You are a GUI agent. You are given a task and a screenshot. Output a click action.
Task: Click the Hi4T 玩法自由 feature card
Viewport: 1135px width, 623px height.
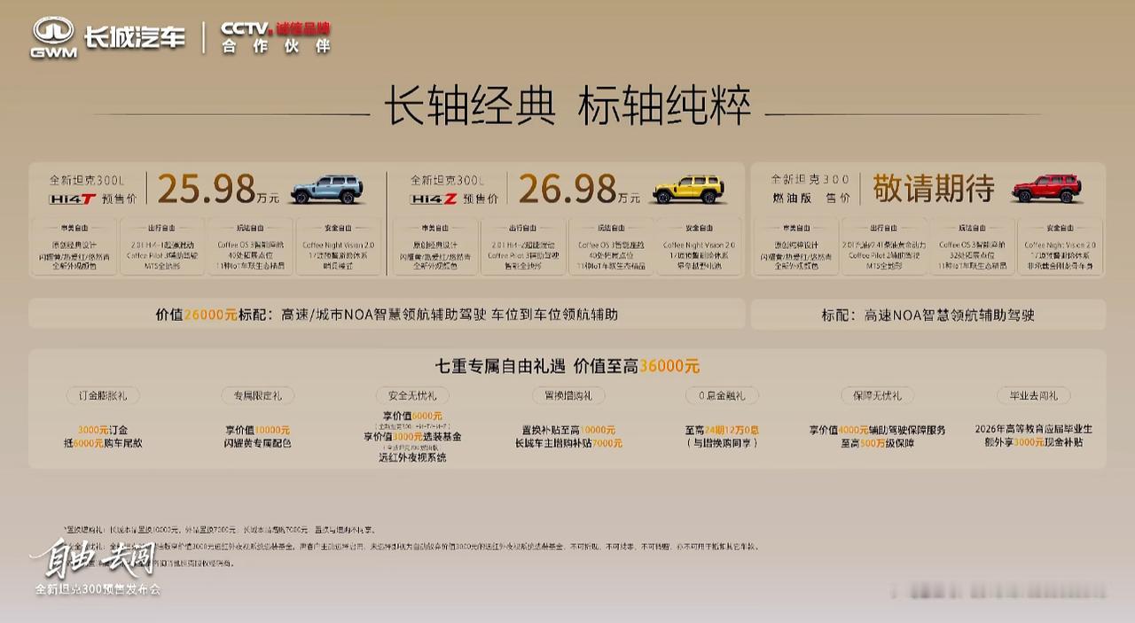tap(251, 246)
